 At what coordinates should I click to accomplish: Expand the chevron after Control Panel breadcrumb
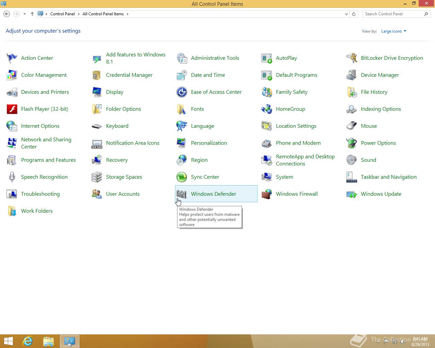(79, 14)
